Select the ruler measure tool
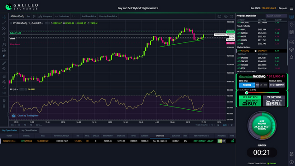This screenshot has width=295, height=166. tap(4, 63)
